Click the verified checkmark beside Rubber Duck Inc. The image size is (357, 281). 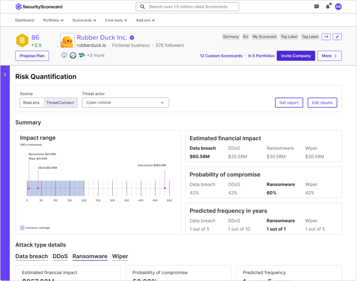tap(132, 38)
